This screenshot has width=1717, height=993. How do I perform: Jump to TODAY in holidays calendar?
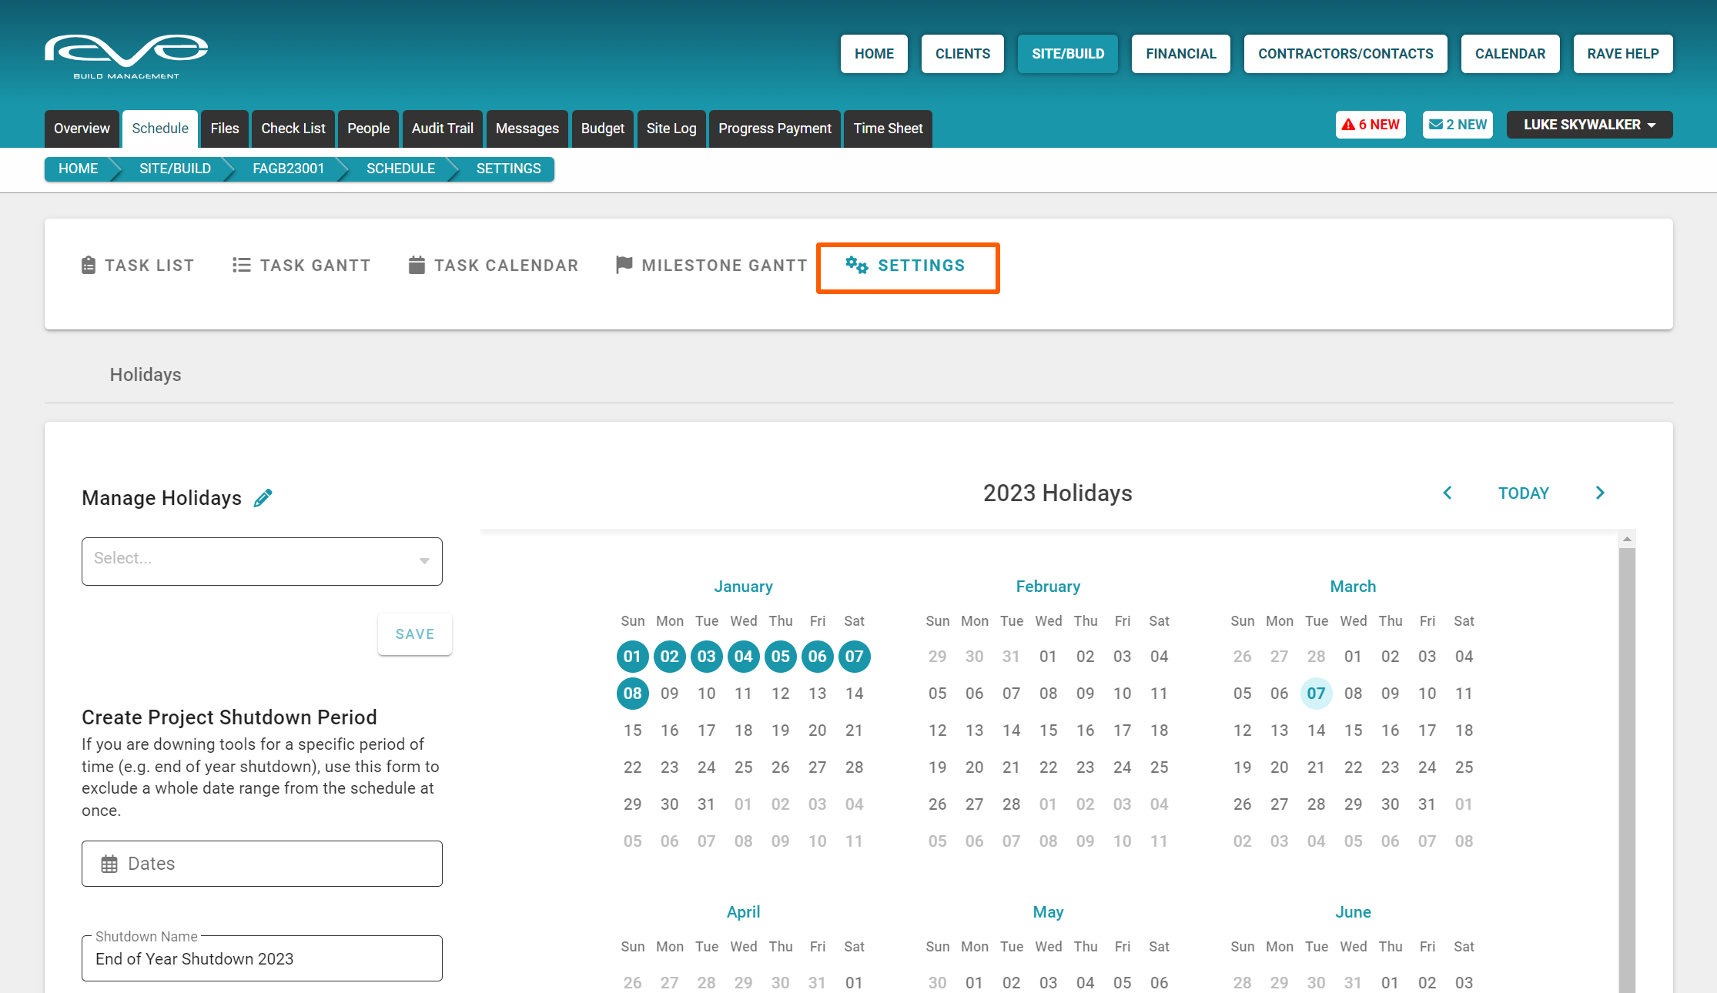[1523, 493]
